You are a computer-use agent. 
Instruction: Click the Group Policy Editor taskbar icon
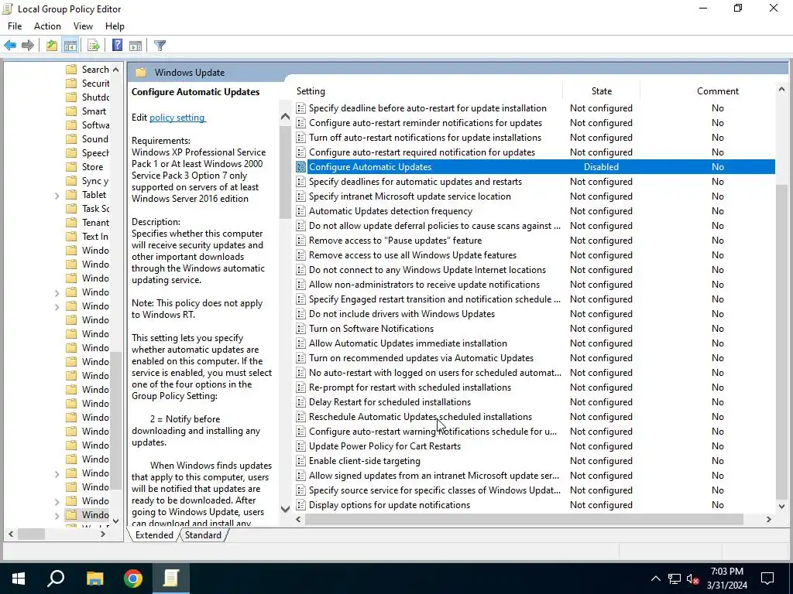[171, 579]
